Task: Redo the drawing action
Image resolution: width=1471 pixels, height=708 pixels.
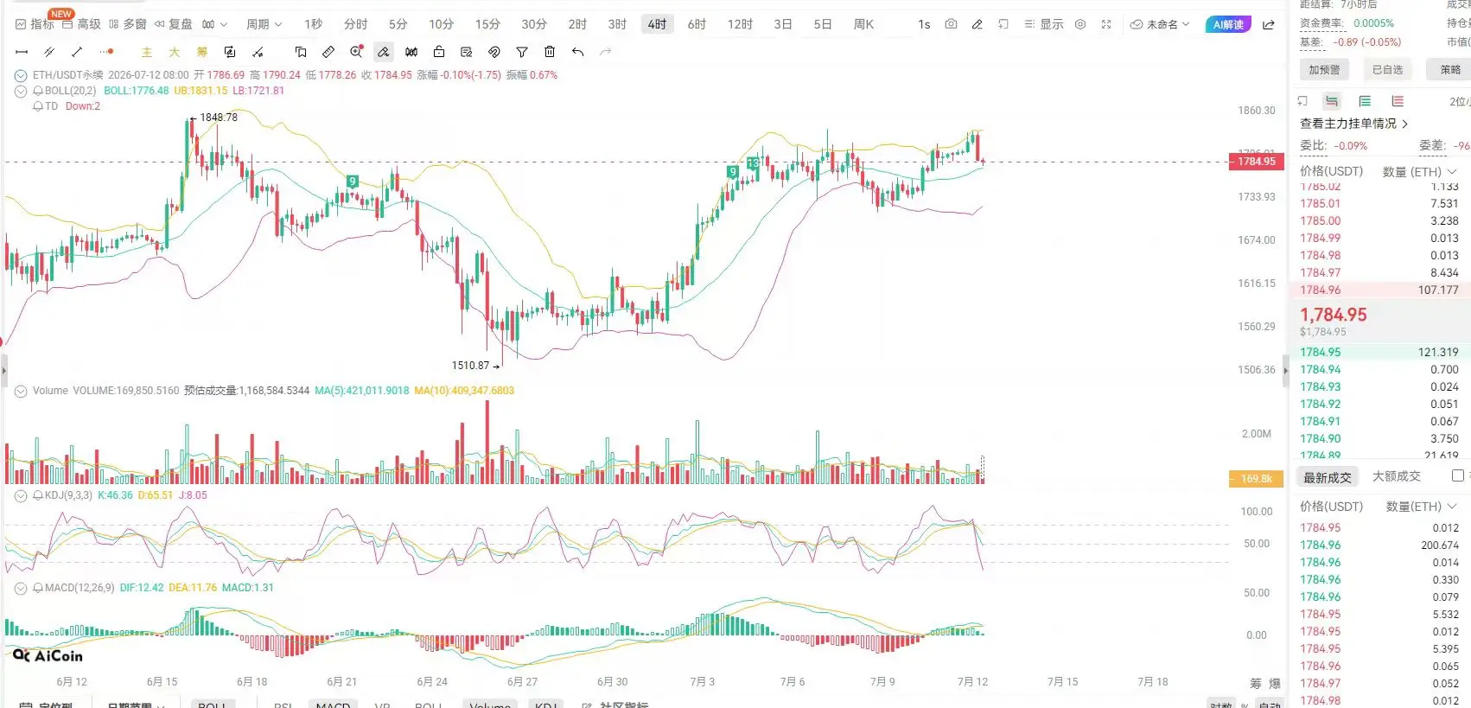Action: point(605,52)
